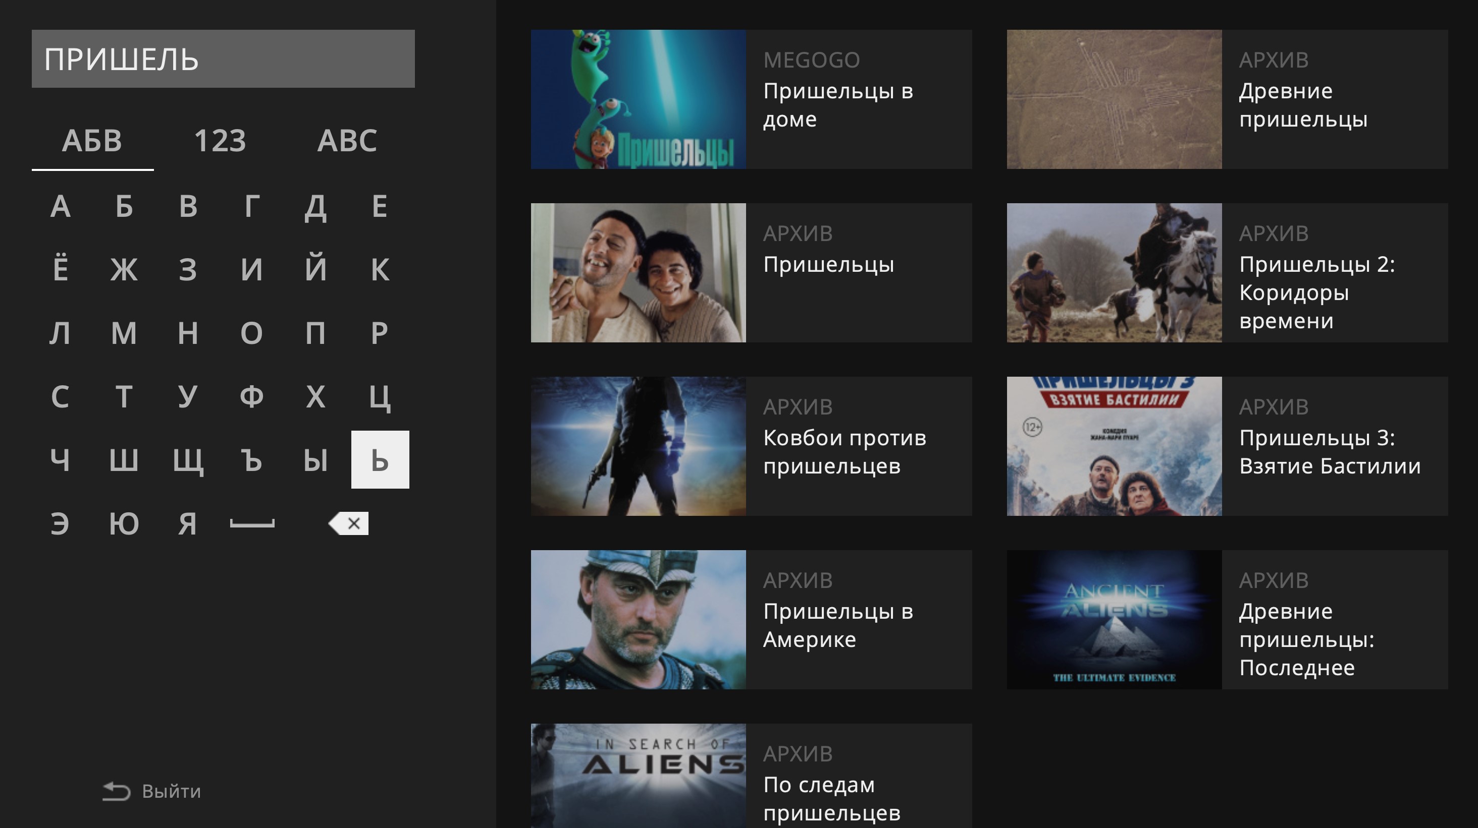
Task: Open Ковбои против пришельцев poster thumbnail
Action: click(638, 446)
